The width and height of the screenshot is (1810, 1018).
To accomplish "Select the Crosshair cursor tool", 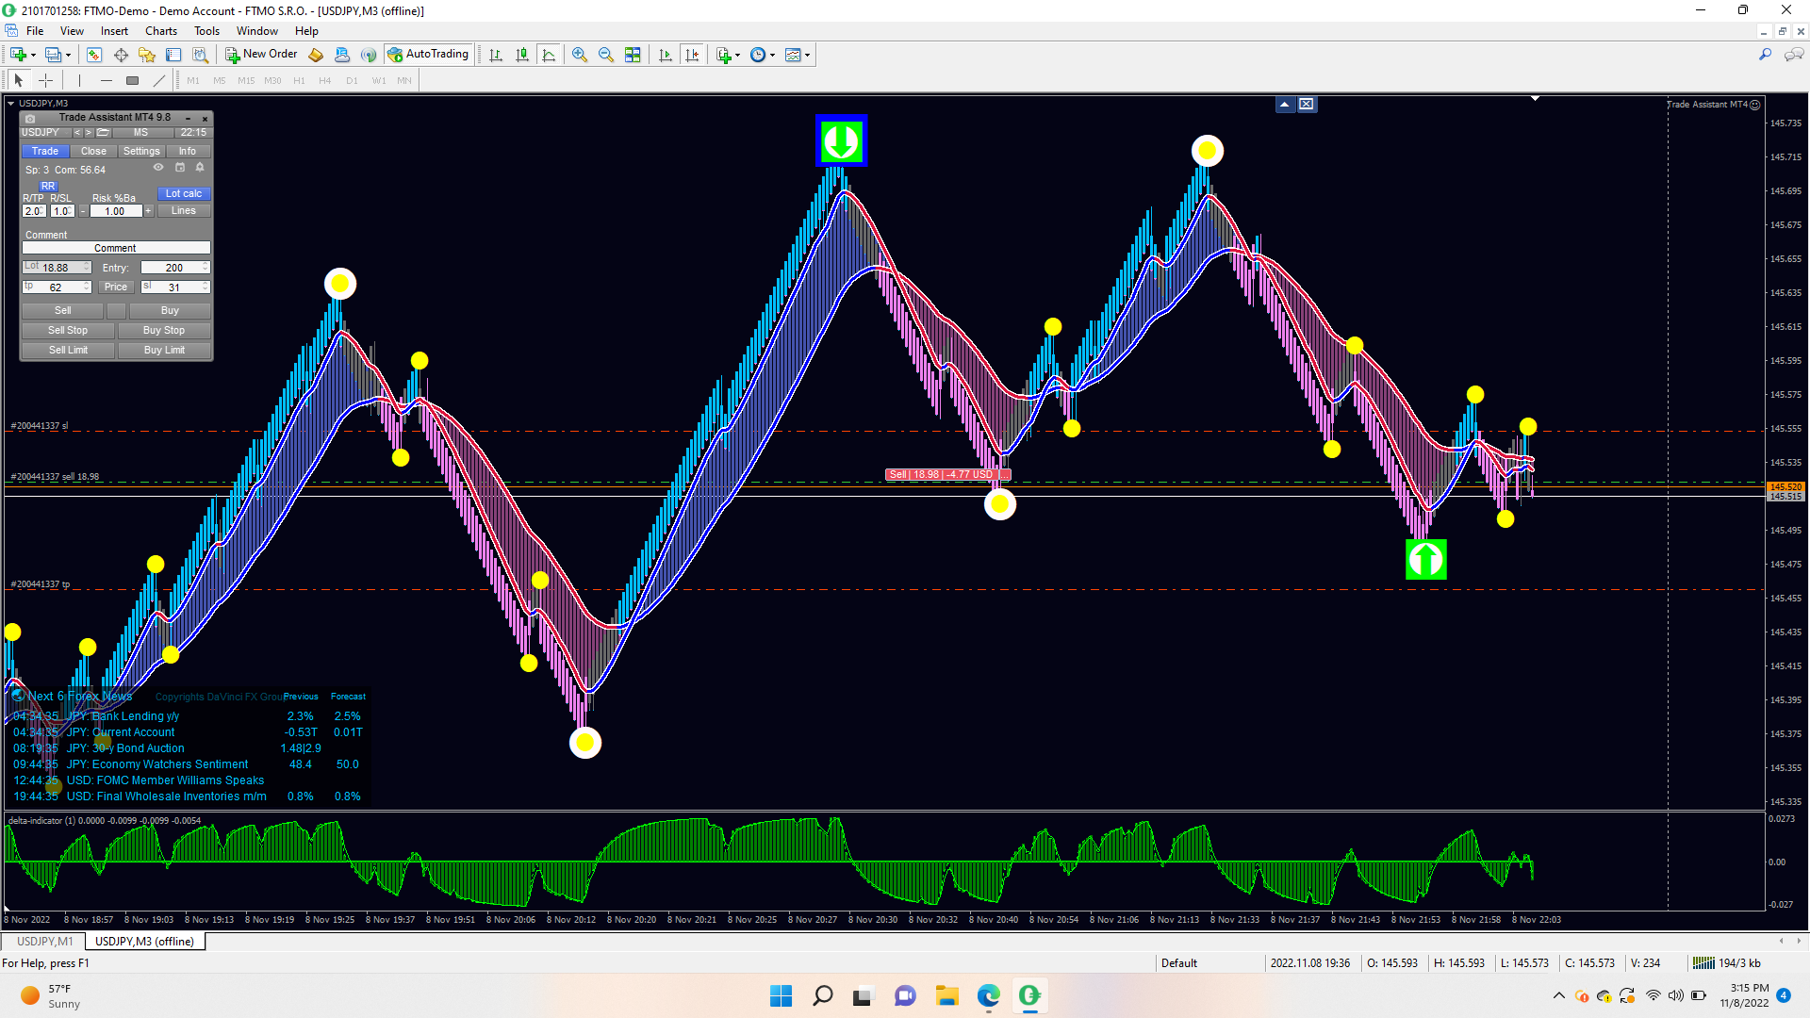I will (x=45, y=81).
